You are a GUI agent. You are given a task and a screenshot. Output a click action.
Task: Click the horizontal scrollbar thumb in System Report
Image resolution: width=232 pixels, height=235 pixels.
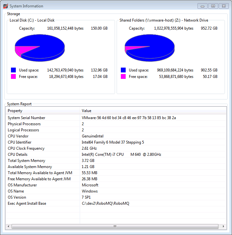[115, 227]
